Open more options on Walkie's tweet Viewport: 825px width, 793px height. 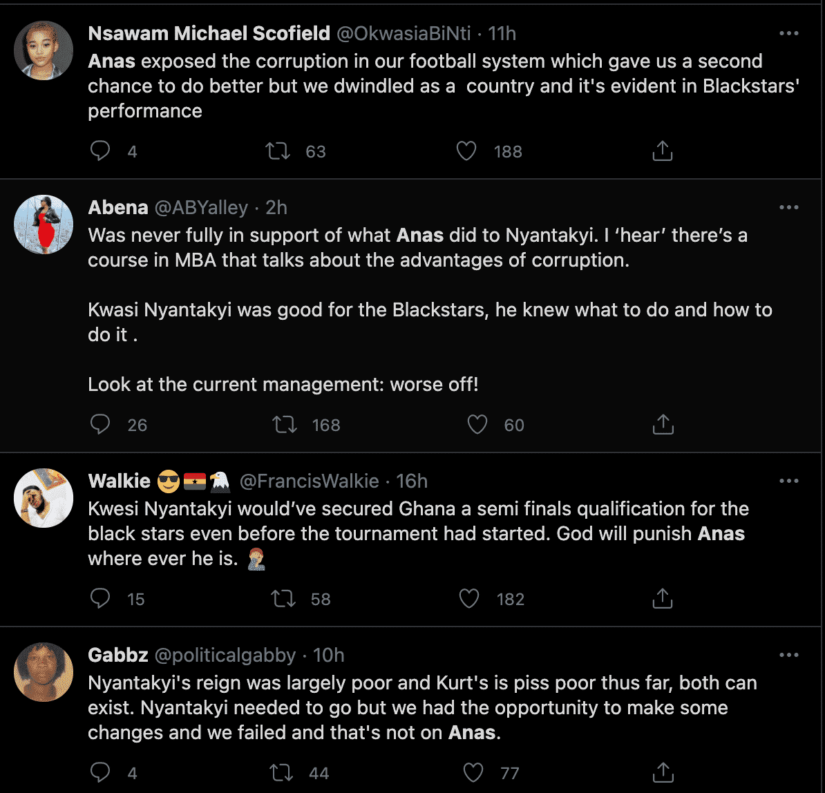coord(788,481)
